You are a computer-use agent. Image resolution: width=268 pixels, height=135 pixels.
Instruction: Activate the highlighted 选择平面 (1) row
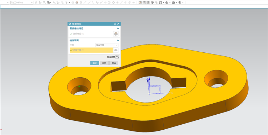pos(91,50)
